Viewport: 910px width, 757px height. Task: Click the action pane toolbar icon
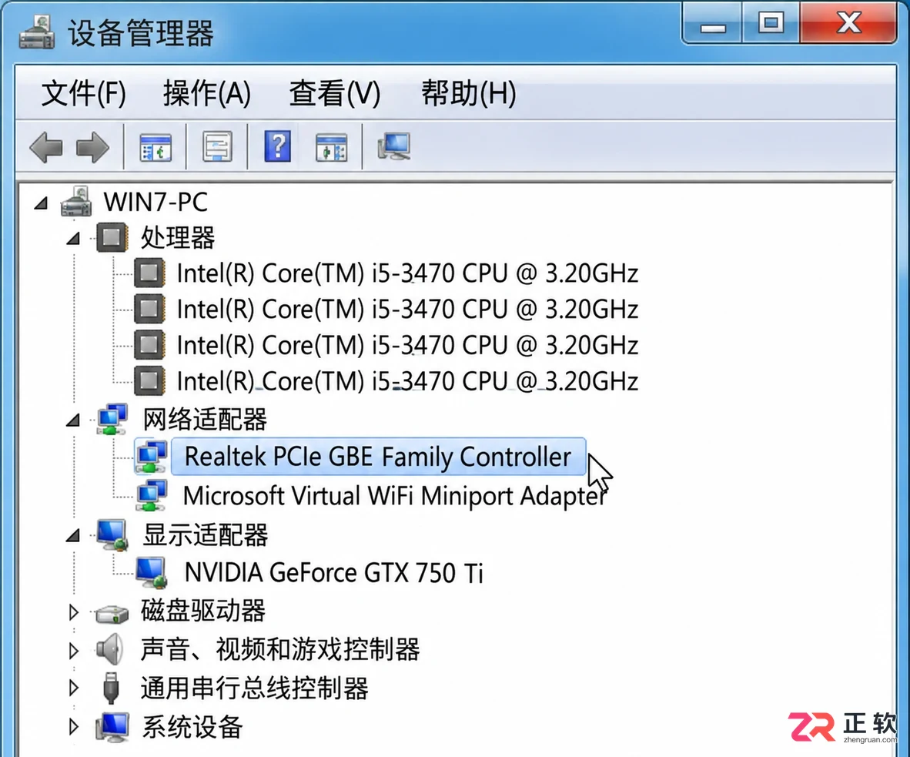point(331,147)
